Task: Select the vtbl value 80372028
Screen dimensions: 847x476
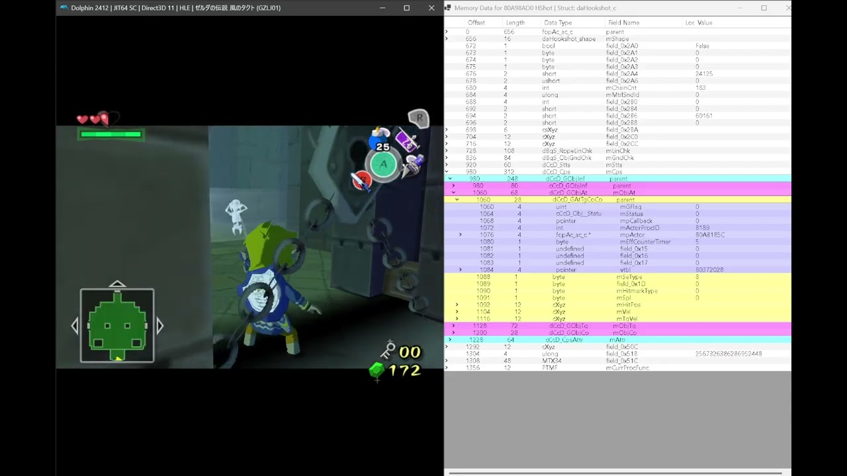Action: 709,270
